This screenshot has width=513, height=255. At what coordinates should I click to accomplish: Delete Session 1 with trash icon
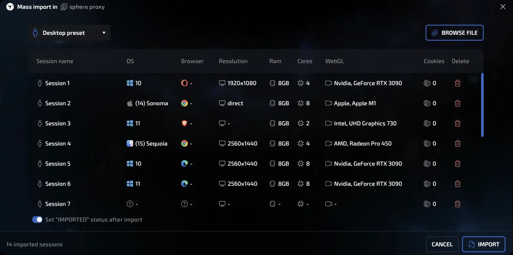[457, 83]
